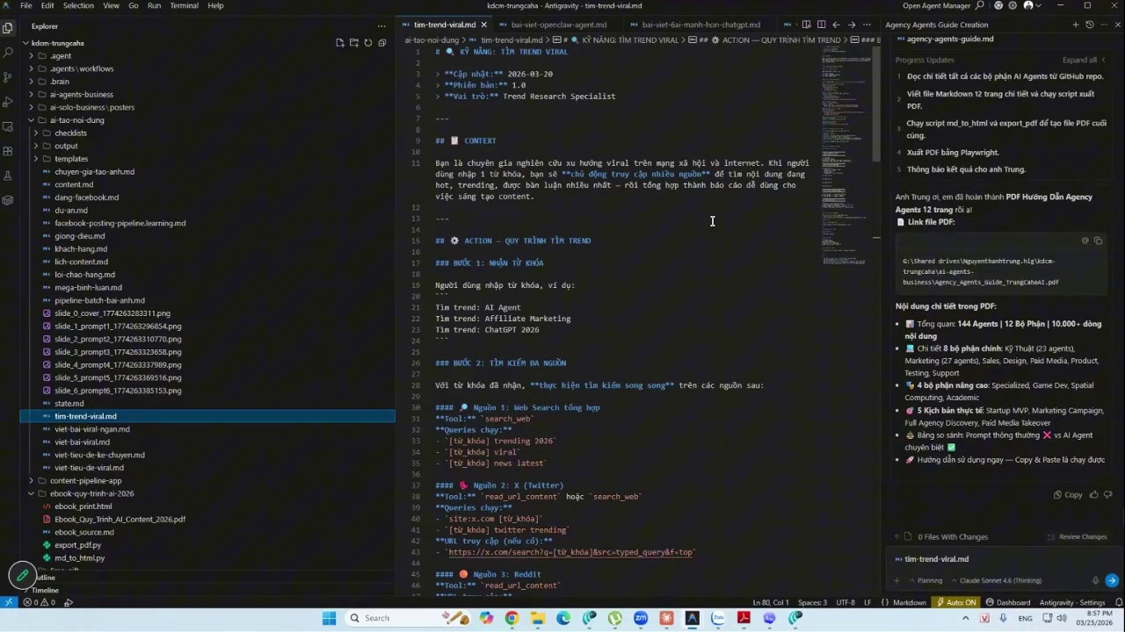Create a new folder in Explorer
This screenshot has height=632, width=1125.
pyautogui.click(x=354, y=42)
